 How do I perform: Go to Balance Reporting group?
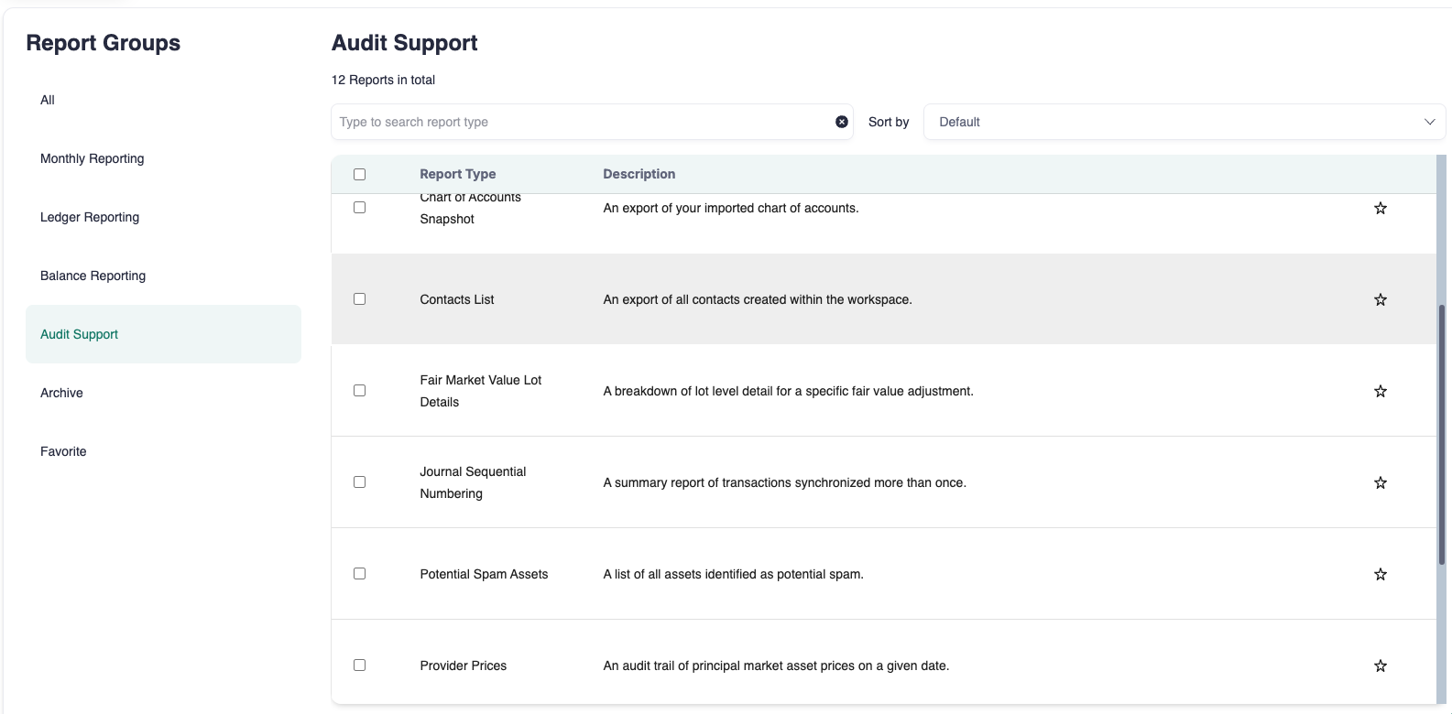coord(93,276)
